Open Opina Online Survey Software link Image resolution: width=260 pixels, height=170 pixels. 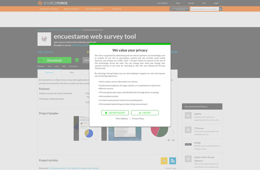coord(204,159)
